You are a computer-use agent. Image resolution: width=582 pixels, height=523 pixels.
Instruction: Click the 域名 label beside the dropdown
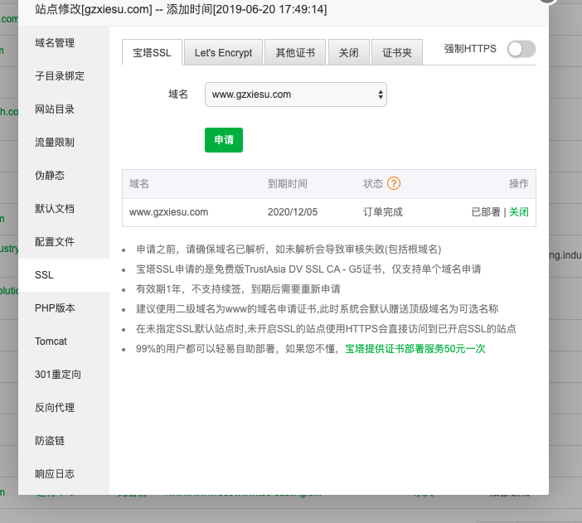pos(178,94)
